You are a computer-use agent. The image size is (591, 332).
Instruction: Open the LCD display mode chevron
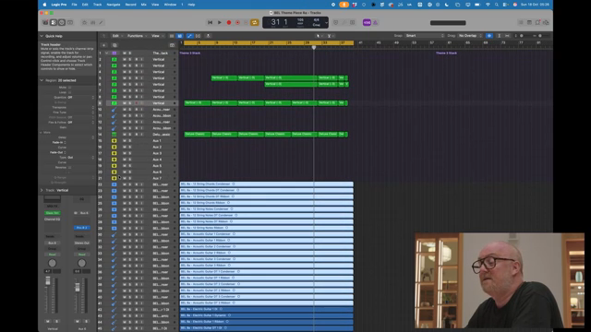[x=326, y=22]
